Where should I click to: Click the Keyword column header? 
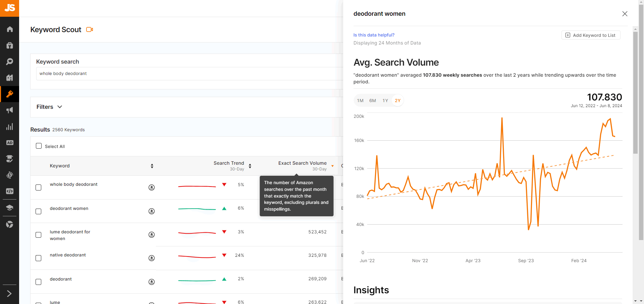[60, 166]
